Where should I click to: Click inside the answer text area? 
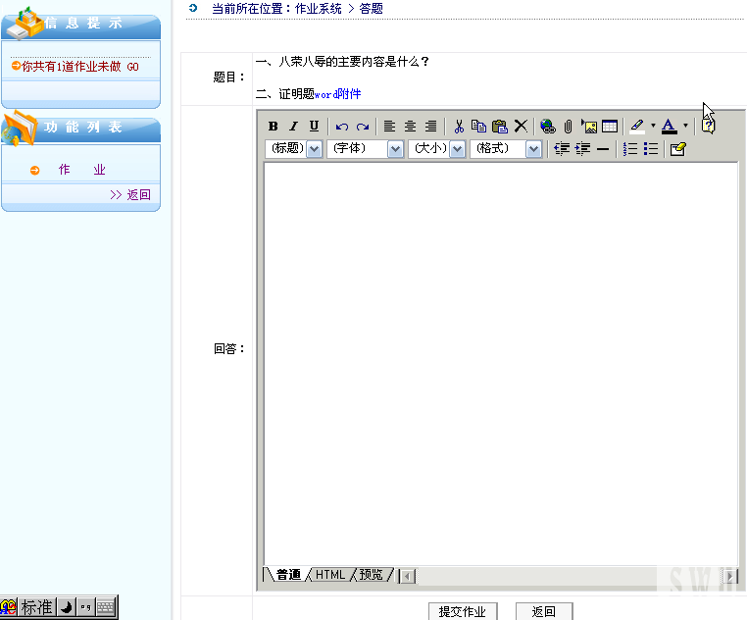pos(500,363)
